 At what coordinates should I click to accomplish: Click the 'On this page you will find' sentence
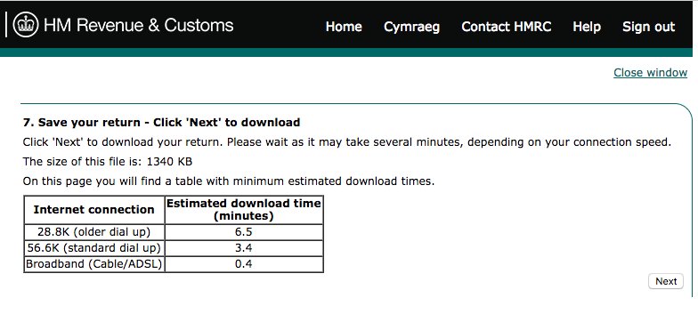228,181
